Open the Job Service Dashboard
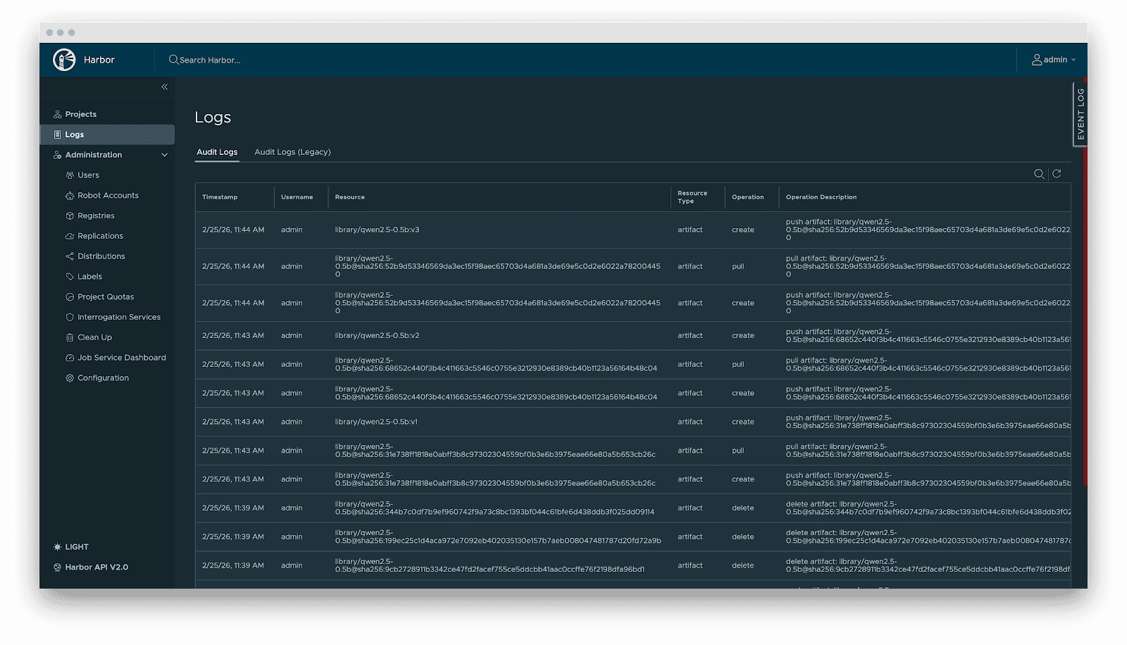Image resolution: width=1127 pixels, height=645 pixels. 117,357
